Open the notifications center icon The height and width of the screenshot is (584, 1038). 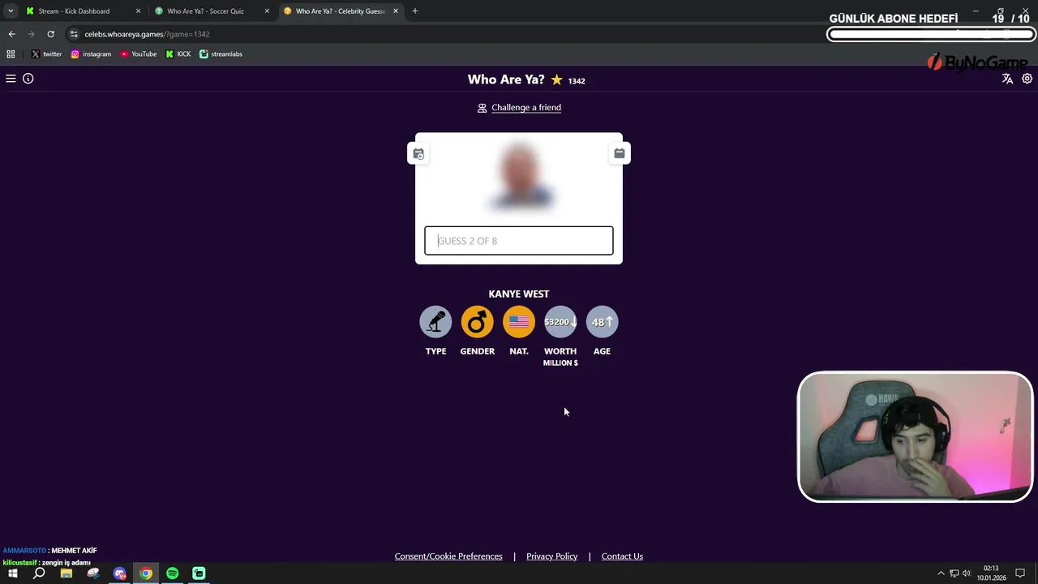1020,573
